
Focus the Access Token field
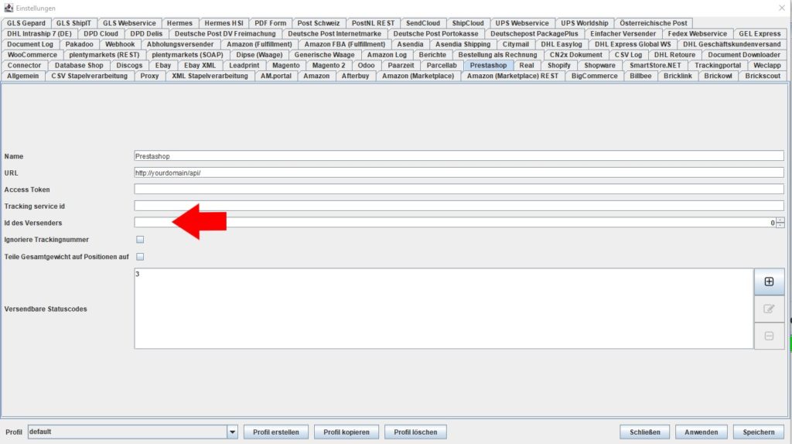459,190
